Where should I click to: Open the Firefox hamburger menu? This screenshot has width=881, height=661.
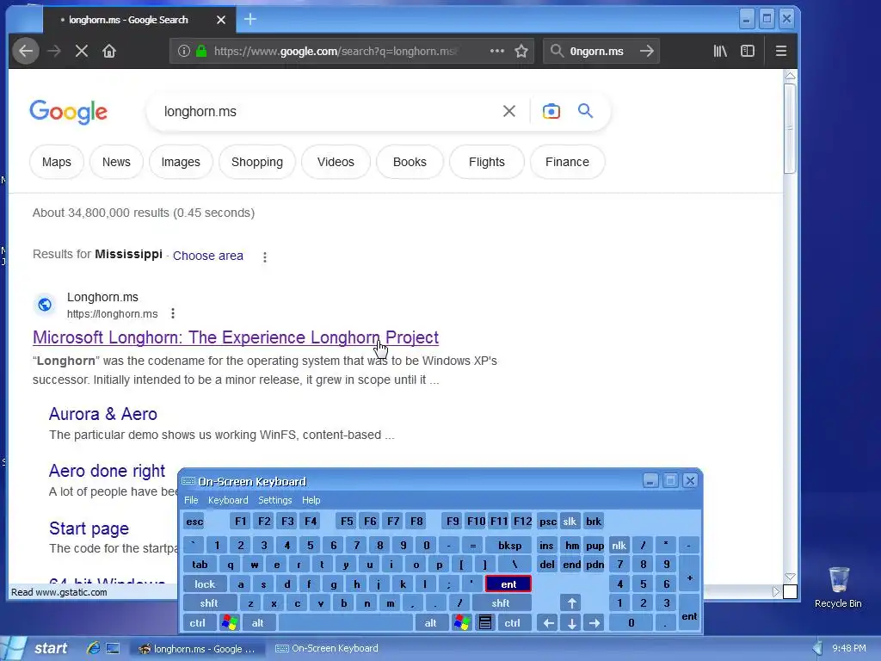[781, 51]
